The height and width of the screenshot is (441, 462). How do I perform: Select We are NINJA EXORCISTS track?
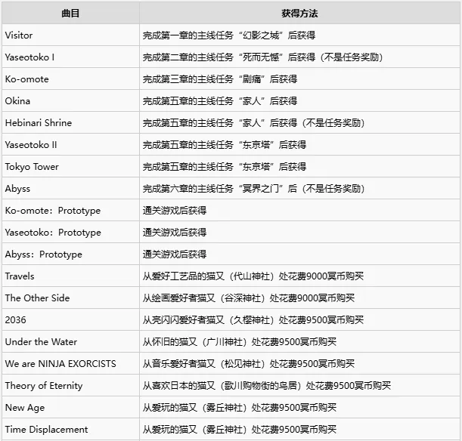60,363
